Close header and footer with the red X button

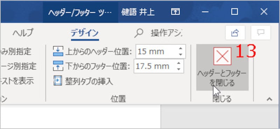click(222, 67)
